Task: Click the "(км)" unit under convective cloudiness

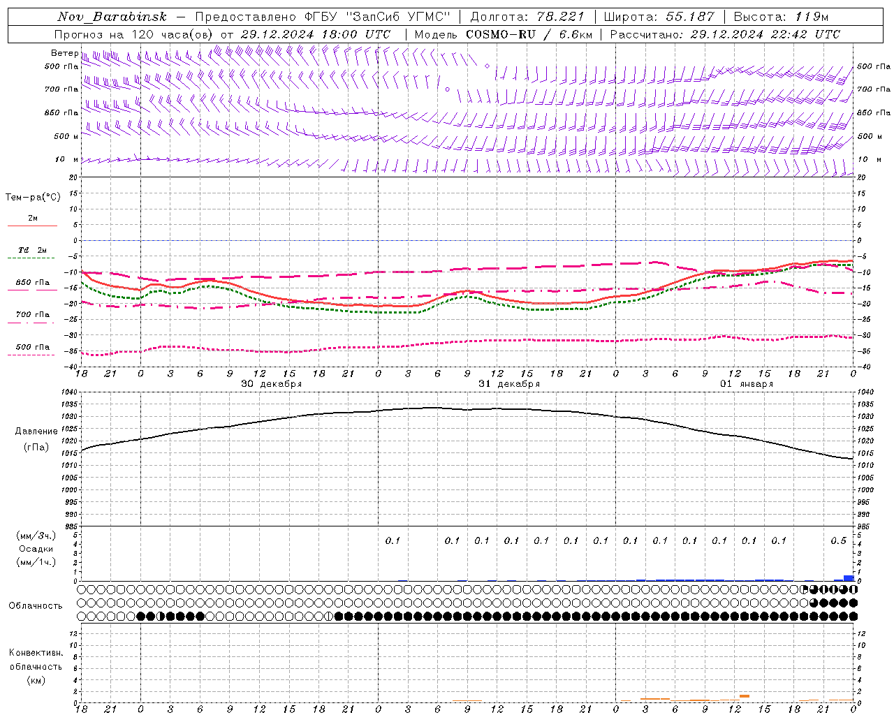Action: (x=36, y=680)
